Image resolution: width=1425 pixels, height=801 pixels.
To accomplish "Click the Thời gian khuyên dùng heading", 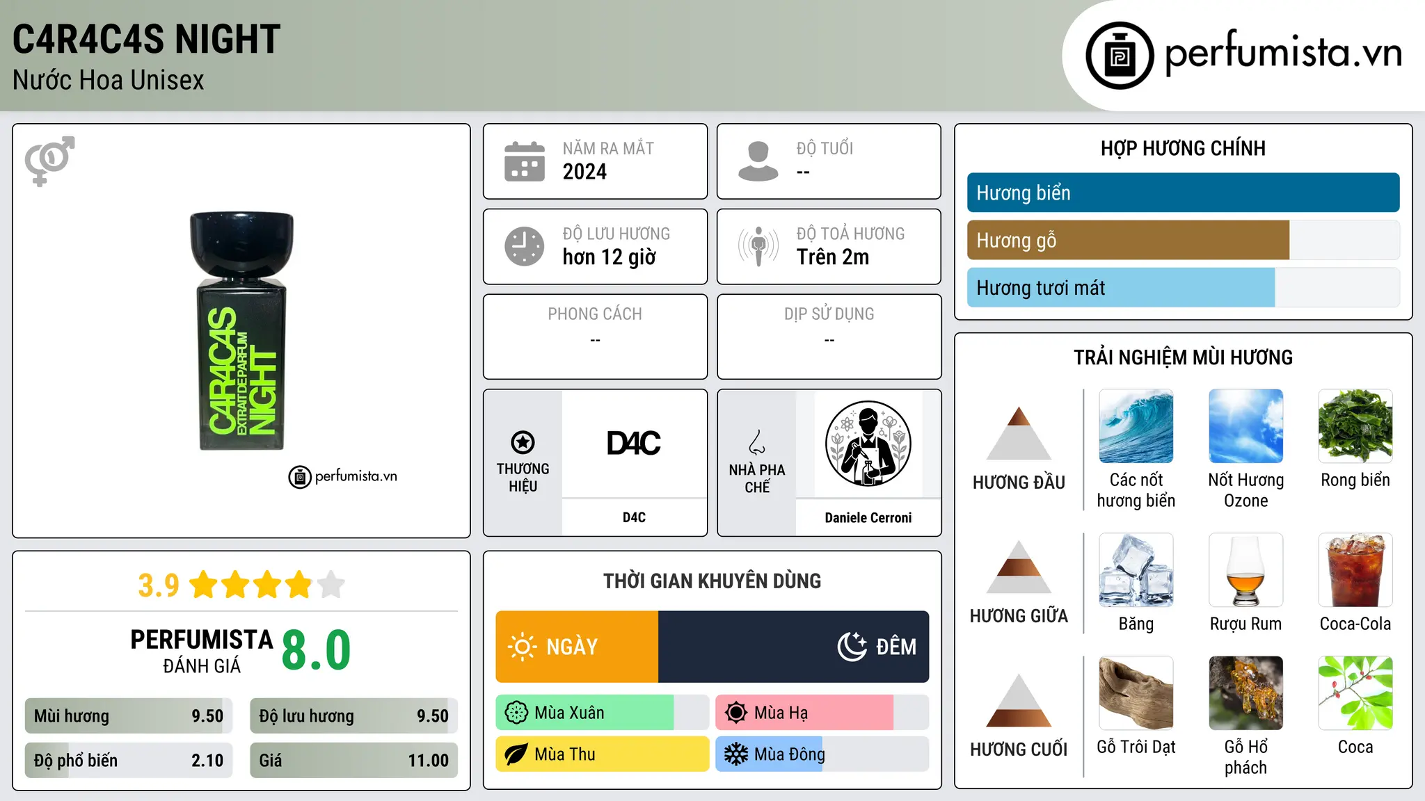I will coord(712,581).
